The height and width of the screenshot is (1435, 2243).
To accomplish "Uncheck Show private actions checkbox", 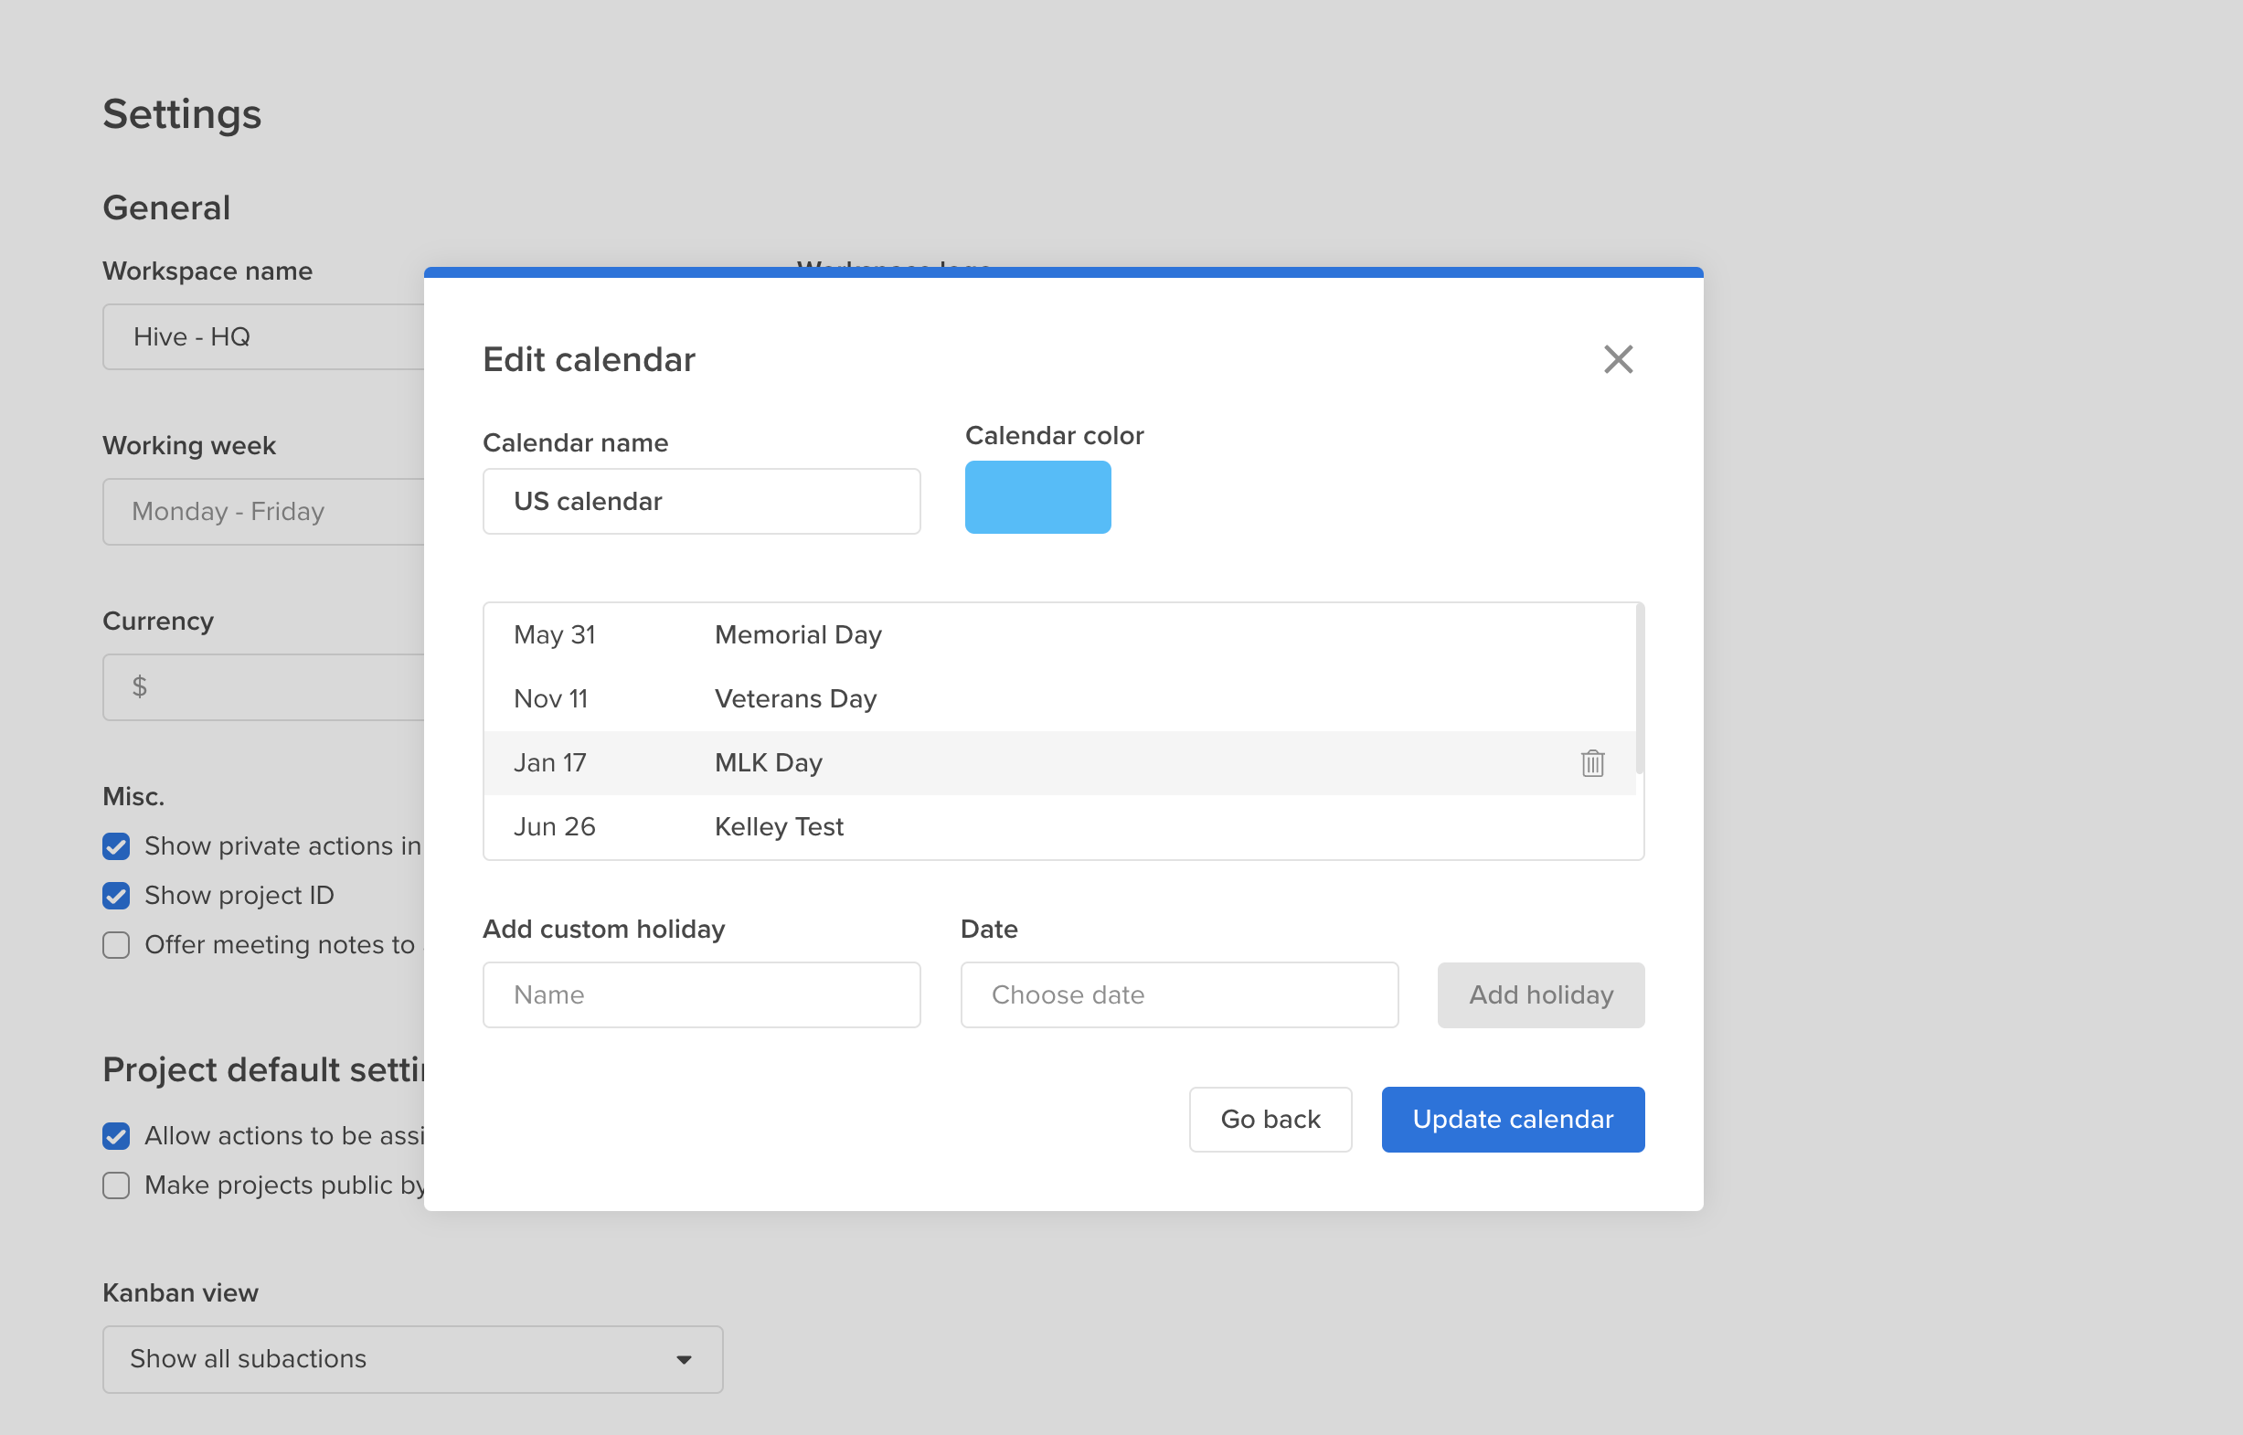I will [116, 846].
